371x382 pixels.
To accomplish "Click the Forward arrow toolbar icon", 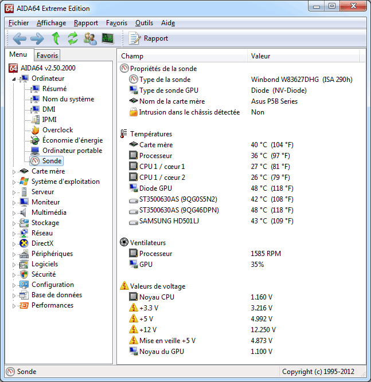I will tap(37, 38).
